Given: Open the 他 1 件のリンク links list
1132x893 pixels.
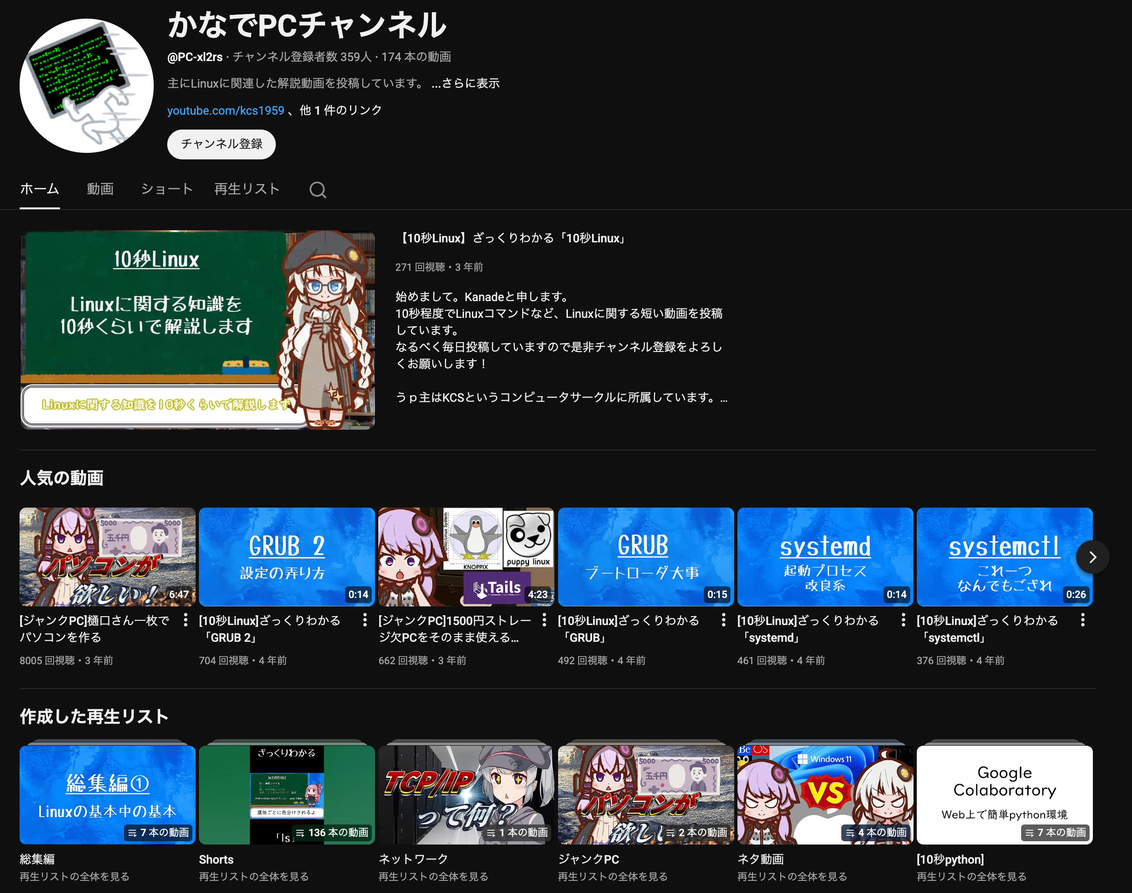Looking at the screenshot, I should (341, 110).
